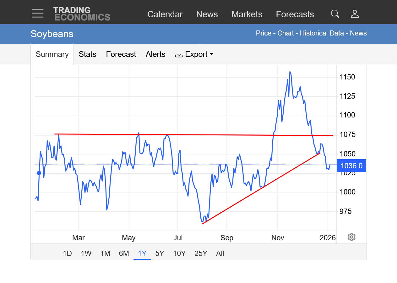Expand the Export dropdown
Image resolution: width=397 pixels, height=283 pixels.
coord(194,54)
